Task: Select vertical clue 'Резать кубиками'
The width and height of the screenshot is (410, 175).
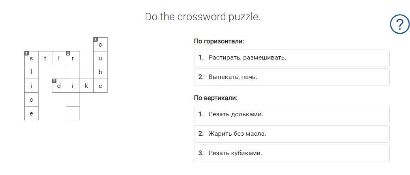Action: pos(291,153)
